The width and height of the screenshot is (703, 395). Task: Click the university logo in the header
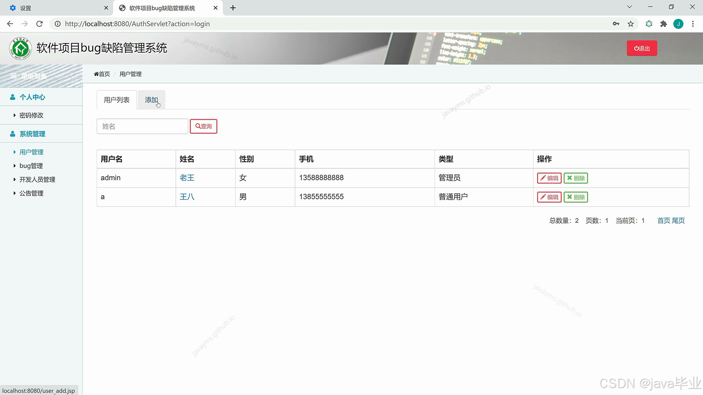(x=21, y=48)
